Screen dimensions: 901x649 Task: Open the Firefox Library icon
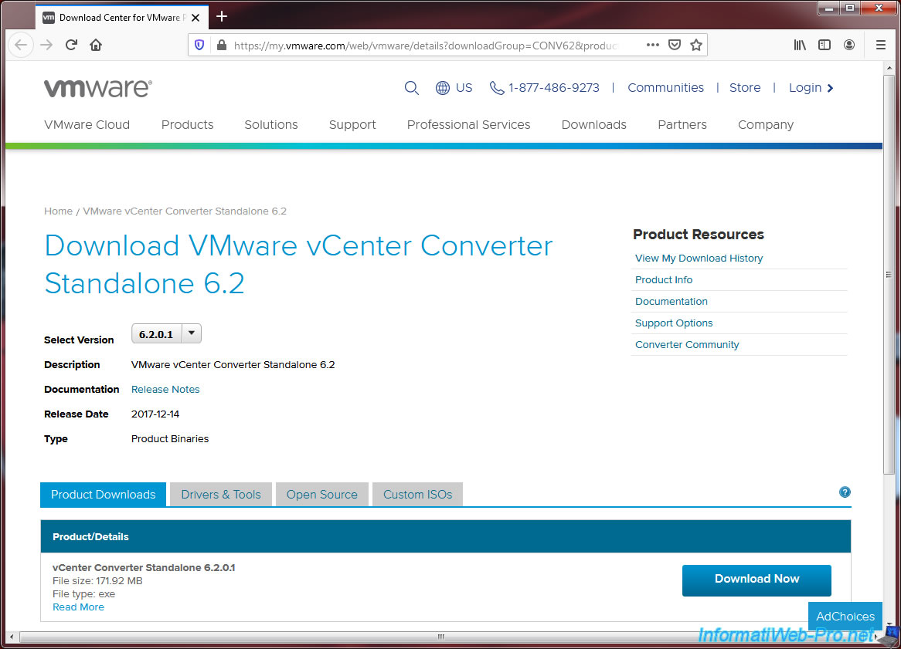(x=800, y=45)
